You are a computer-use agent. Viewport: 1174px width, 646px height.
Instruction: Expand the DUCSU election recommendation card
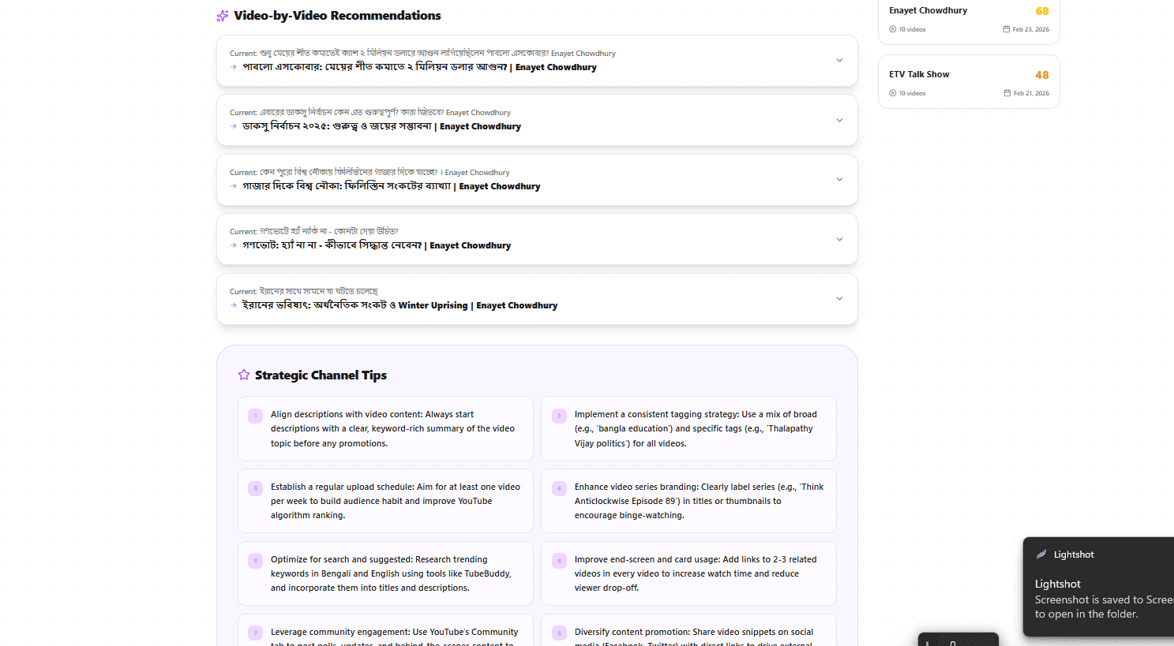click(839, 119)
